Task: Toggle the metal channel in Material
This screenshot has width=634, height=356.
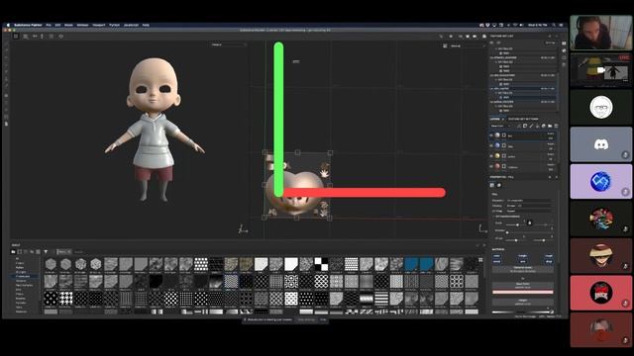Action: [x=496, y=261]
